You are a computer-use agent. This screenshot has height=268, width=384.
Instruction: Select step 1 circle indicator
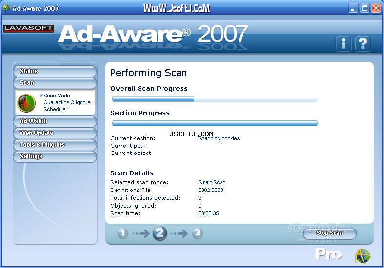pyautogui.click(x=123, y=233)
